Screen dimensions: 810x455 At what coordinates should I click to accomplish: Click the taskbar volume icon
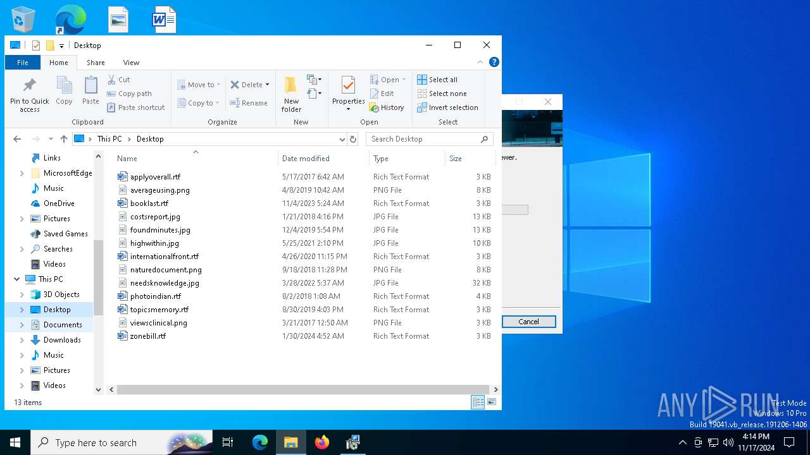pyautogui.click(x=728, y=442)
